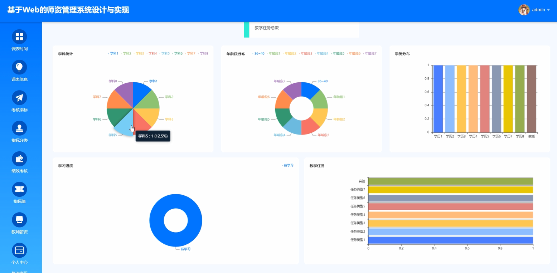Toggle 学科6 legend in 学科统计
557x273 pixels.
[178, 54]
